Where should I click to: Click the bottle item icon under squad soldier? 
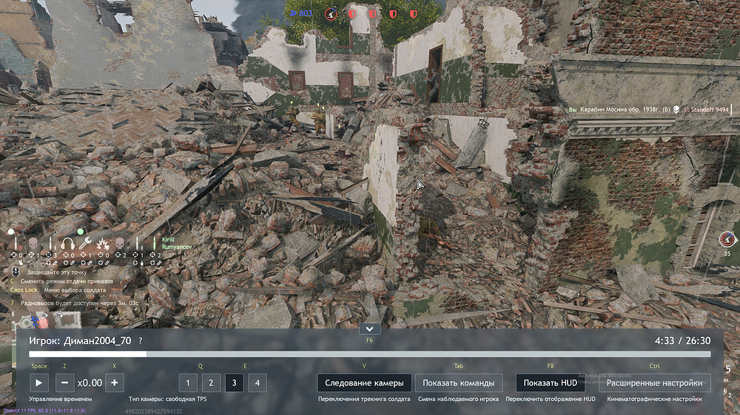pos(141,263)
